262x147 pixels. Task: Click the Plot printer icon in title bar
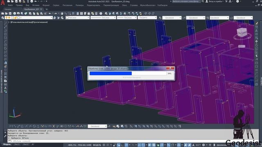point(32,1)
